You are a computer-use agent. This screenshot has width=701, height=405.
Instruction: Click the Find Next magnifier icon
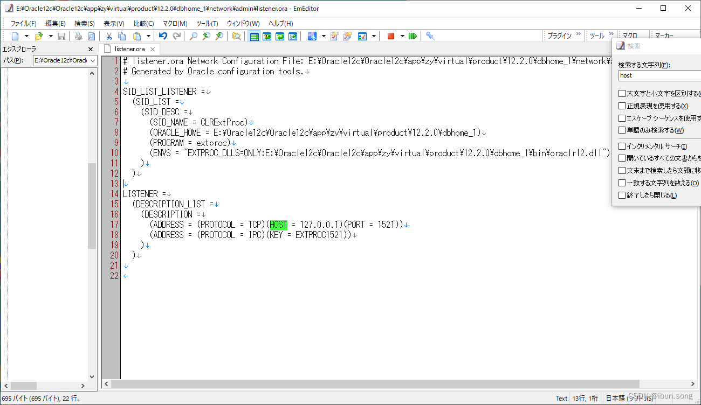click(x=206, y=36)
